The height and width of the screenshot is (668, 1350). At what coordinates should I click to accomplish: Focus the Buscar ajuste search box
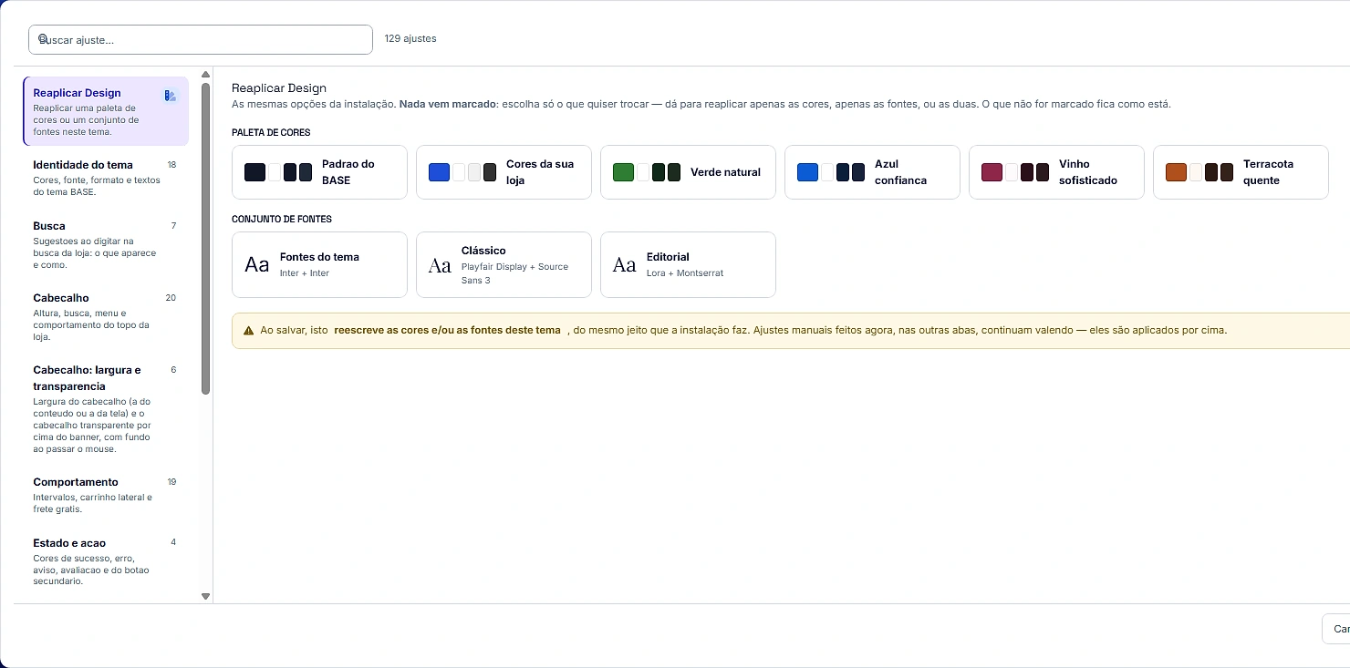click(x=201, y=39)
